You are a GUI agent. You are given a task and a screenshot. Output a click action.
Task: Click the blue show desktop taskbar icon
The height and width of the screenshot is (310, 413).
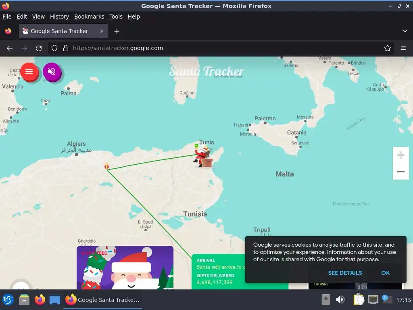55,300
